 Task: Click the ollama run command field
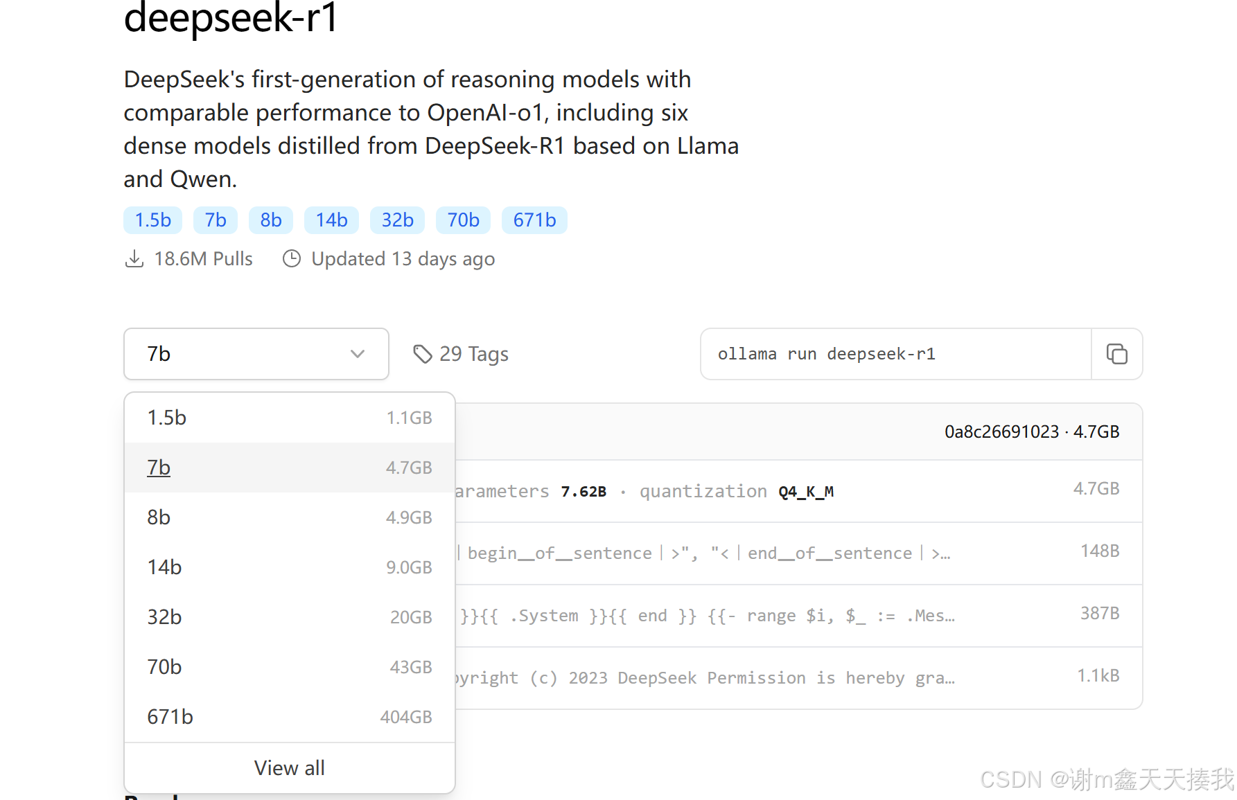point(895,354)
